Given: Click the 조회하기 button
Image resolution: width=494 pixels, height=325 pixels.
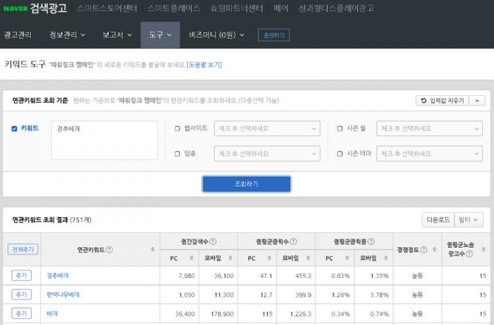Looking at the screenshot, I should pos(246,184).
